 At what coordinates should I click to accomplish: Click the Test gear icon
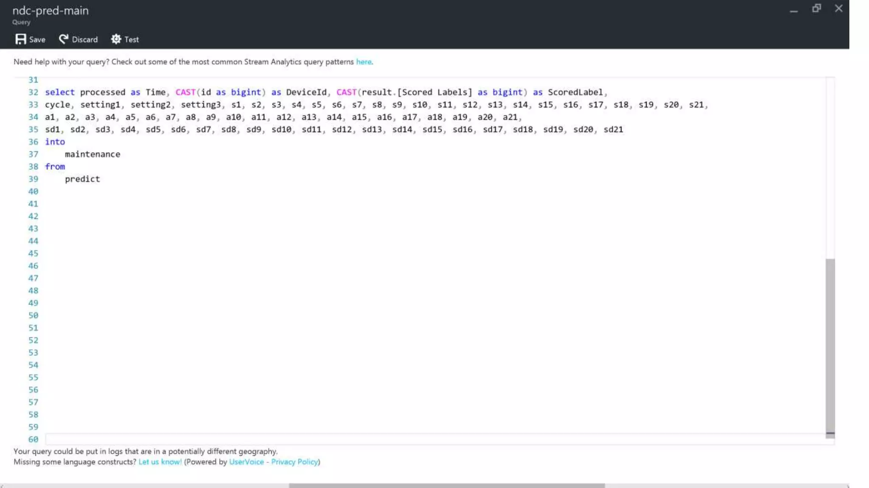116,39
